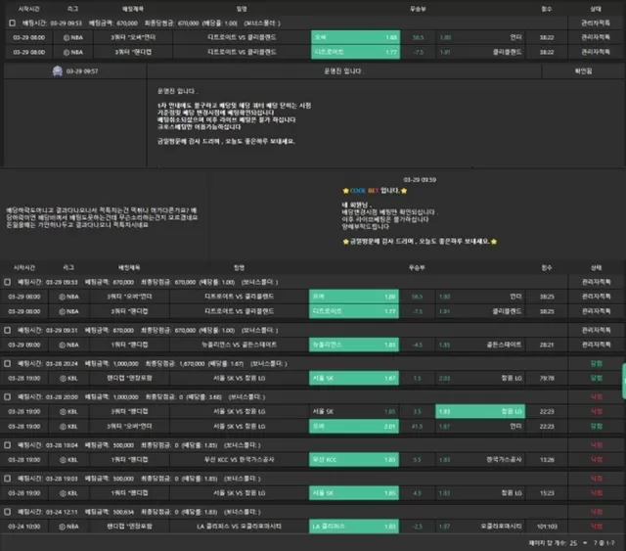Click the star icon before COOL BET
The image size is (626, 551).
click(345, 191)
